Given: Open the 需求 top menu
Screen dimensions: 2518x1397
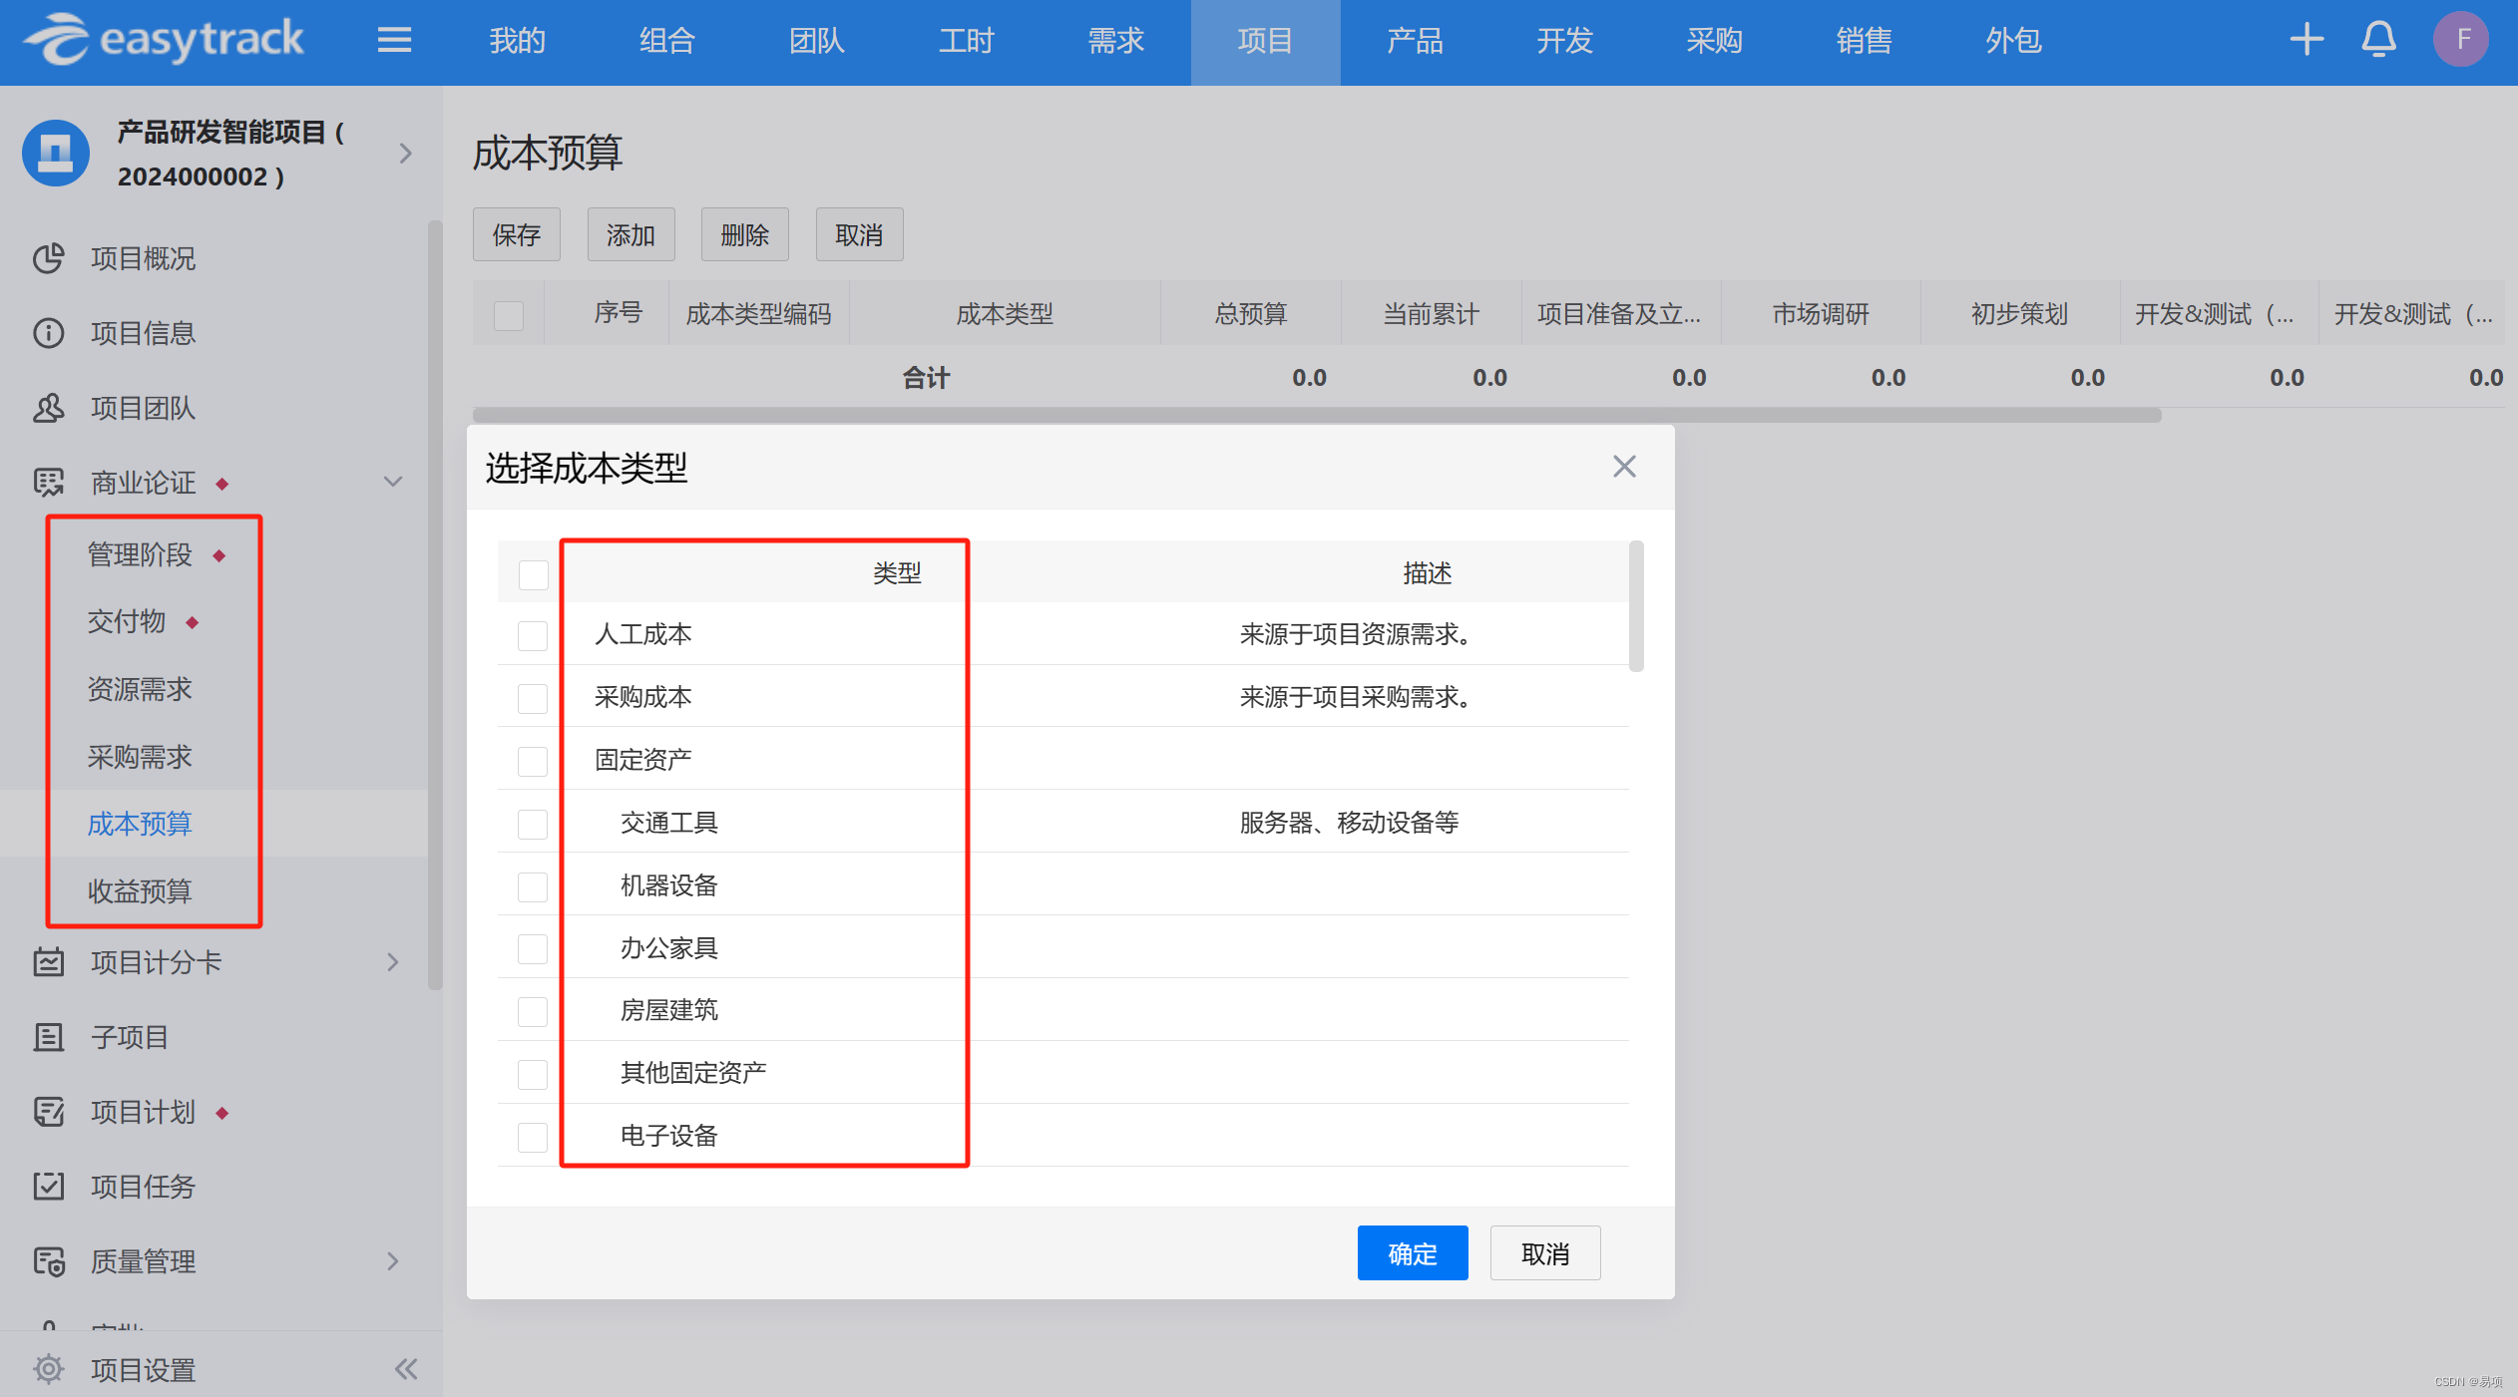Looking at the screenshot, I should 1115,41.
